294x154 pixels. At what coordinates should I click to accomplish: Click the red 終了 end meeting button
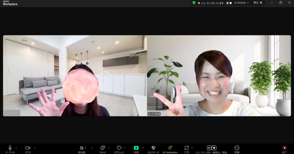tap(285, 148)
